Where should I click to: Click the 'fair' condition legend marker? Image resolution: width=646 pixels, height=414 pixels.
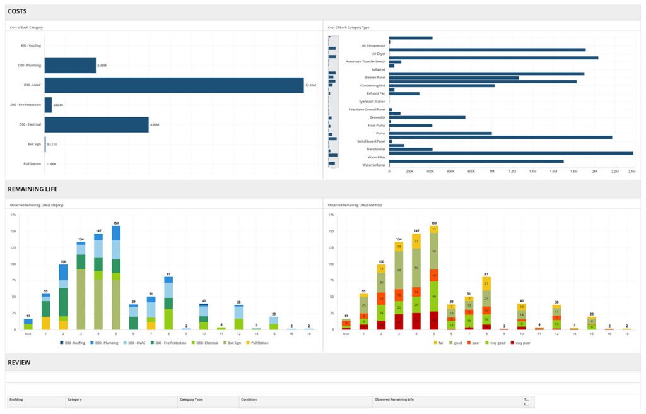pos(437,343)
